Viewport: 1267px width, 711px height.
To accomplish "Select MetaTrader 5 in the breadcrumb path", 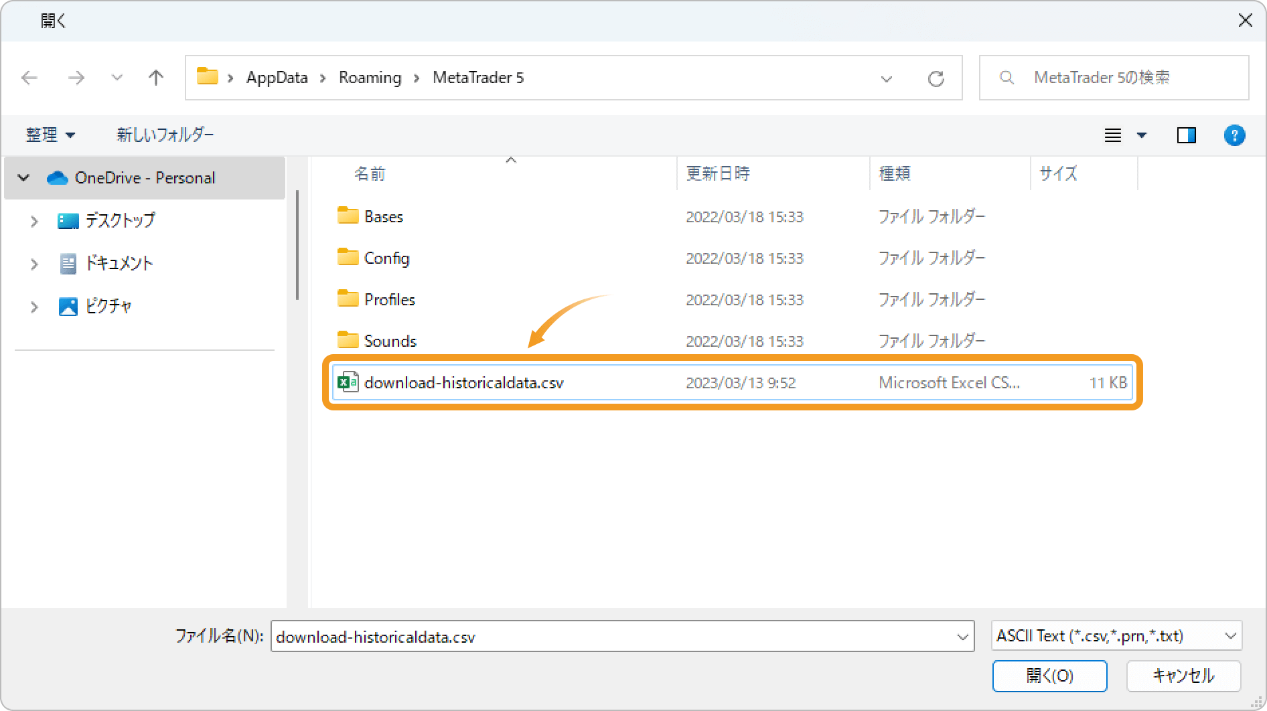I will [478, 78].
